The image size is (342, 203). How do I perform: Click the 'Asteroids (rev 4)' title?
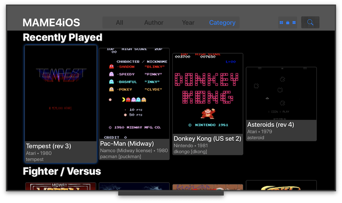tap(271, 125)
